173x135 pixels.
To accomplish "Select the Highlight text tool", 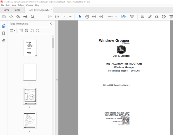I will pyautogui.click(x=150, y=17).
